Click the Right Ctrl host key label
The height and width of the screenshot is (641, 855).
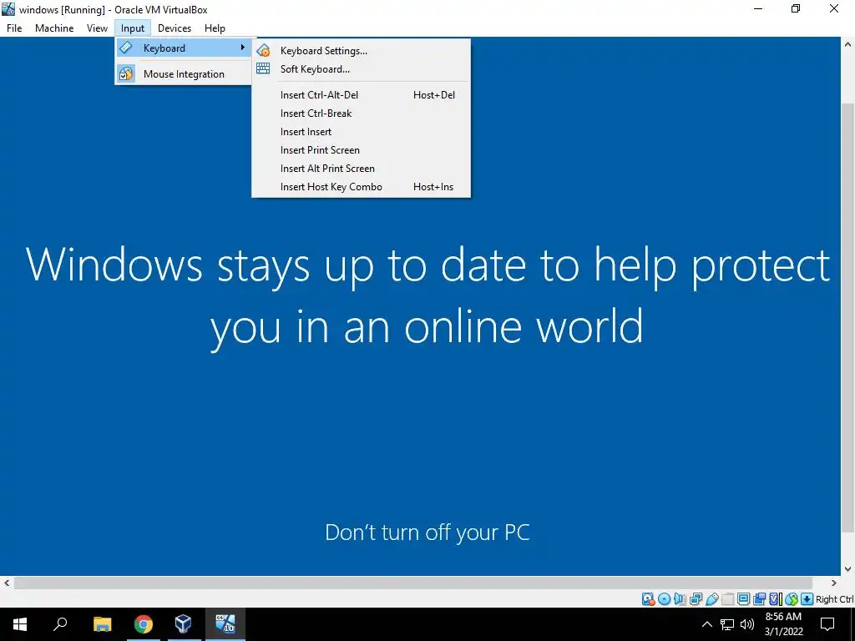(834, 599)
